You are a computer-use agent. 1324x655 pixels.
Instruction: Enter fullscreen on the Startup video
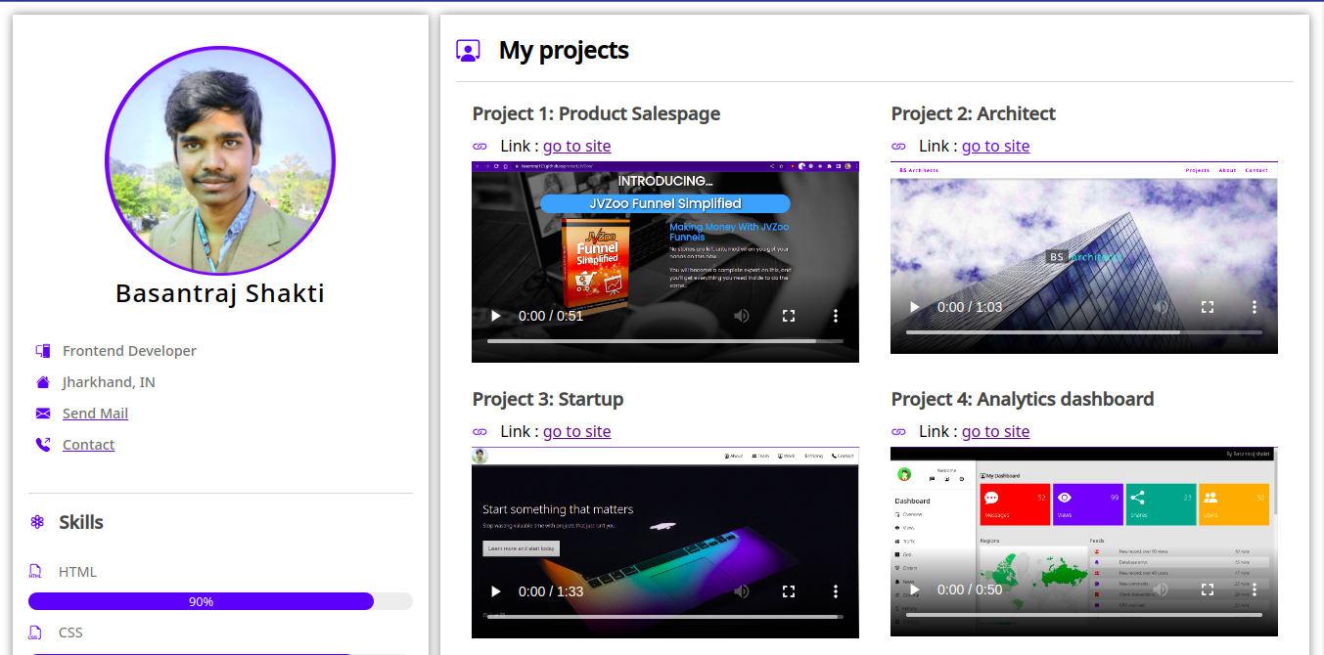(x=789, y=590)
